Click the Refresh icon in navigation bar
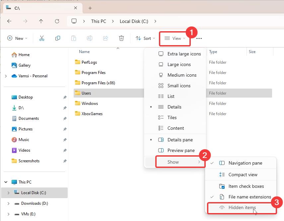The width and height of the screenshot is (284, 221). point(57,21)
